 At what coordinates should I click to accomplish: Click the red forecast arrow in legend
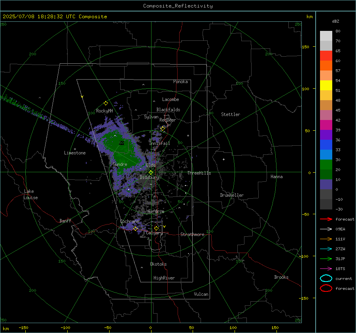(326, 219)
